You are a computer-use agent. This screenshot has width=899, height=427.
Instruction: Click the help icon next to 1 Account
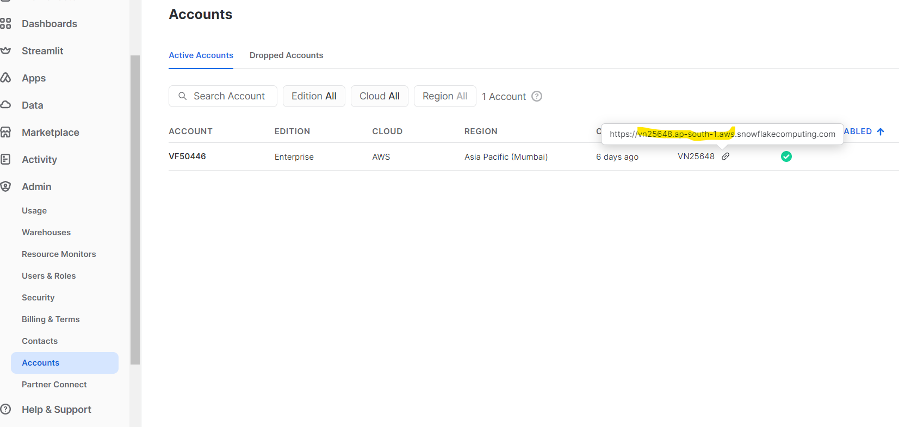537,96
